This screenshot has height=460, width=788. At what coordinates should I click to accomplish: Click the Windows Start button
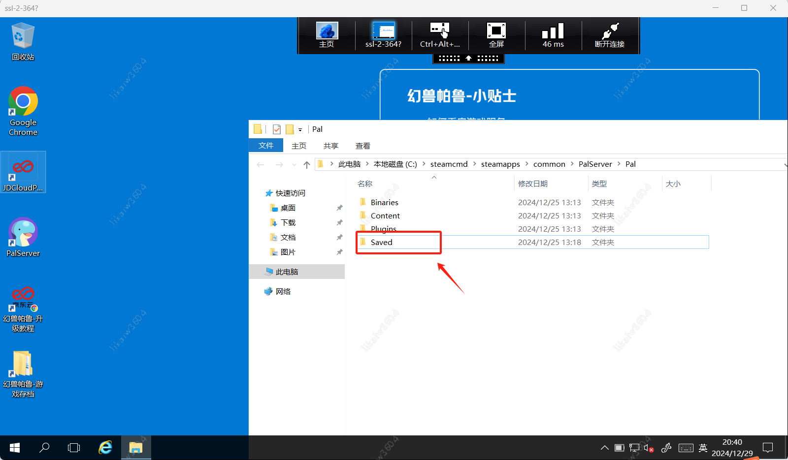coord(15,448)
